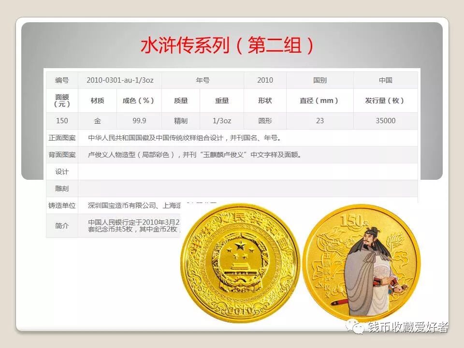The image size is (464, 348).
Task: Click the intro line 套纪念币共5枚，其中金币2枚
Action: click(132, 229)
